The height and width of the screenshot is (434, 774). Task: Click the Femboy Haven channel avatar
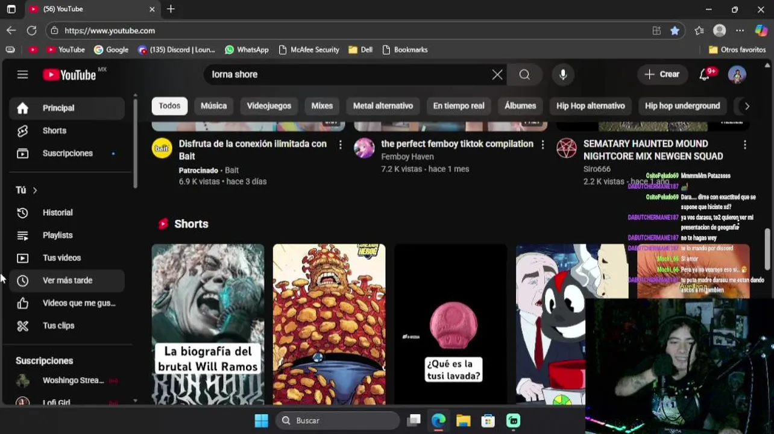(x=364, y=148)
